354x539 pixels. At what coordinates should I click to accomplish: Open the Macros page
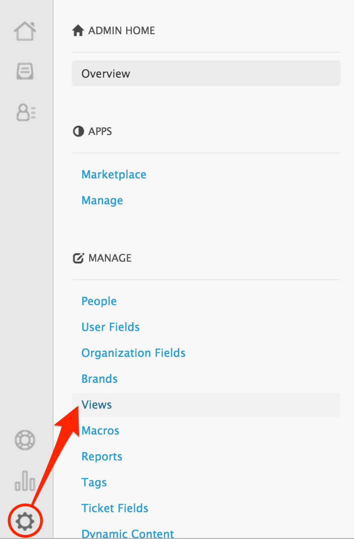point(100,430)
